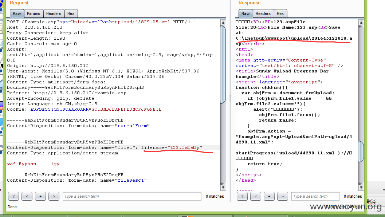The height and width of the screenshot is (217, 385).
Task: Click the name="normalForm" line
Action: [78, 126]
